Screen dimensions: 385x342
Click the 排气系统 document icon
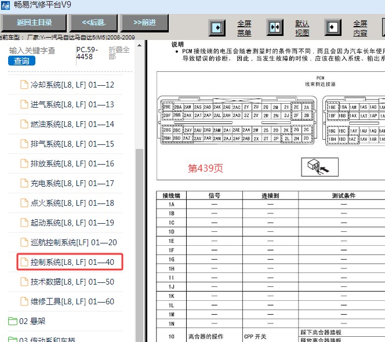(24, 143)
